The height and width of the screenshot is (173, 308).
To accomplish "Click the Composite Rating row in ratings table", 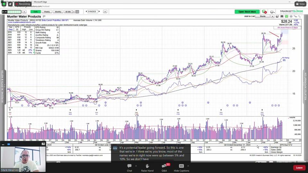I will tap(47, 38).
